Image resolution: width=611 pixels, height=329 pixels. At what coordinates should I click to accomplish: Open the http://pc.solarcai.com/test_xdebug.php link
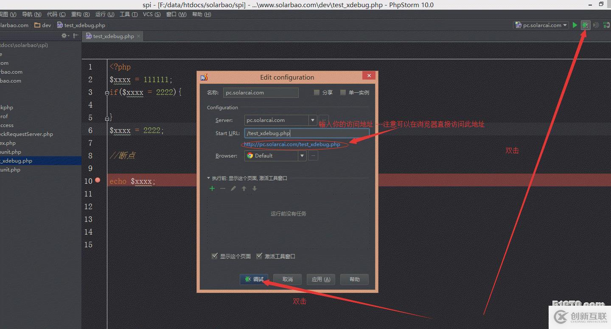tap(292, 144)
